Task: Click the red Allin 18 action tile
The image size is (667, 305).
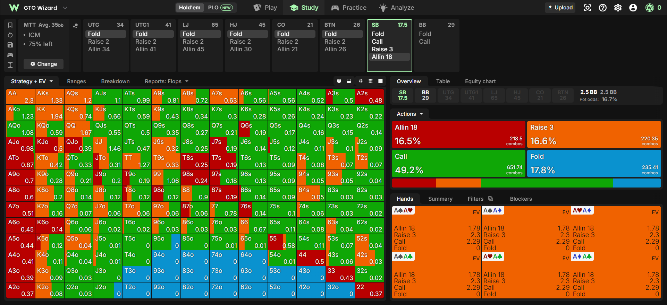Action: coord(458,134)
